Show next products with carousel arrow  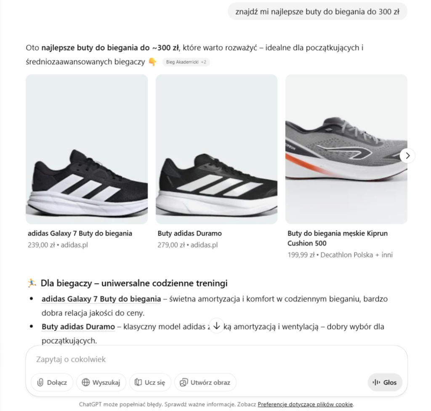407,156
